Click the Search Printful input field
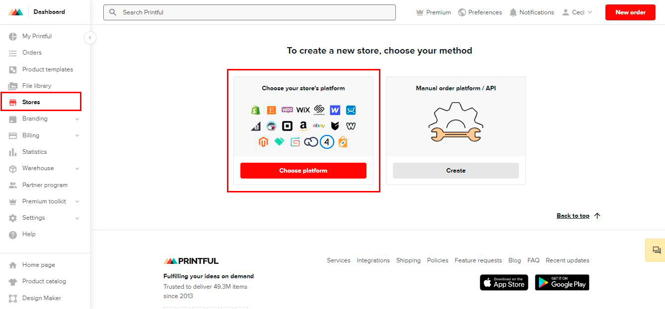The width and height of the screenshot is (665, 309). [249, 12]
